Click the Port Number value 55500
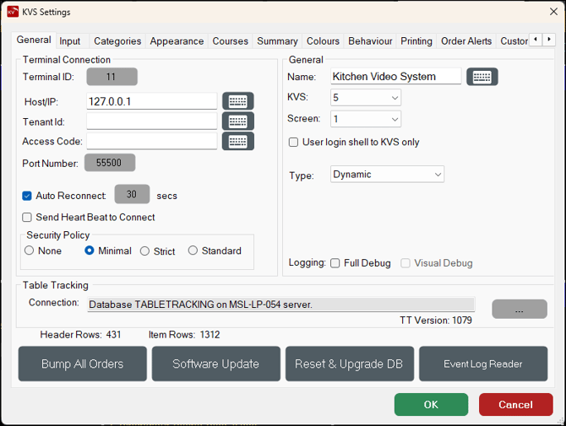566x426 pixels. click(x=110, y=163)
